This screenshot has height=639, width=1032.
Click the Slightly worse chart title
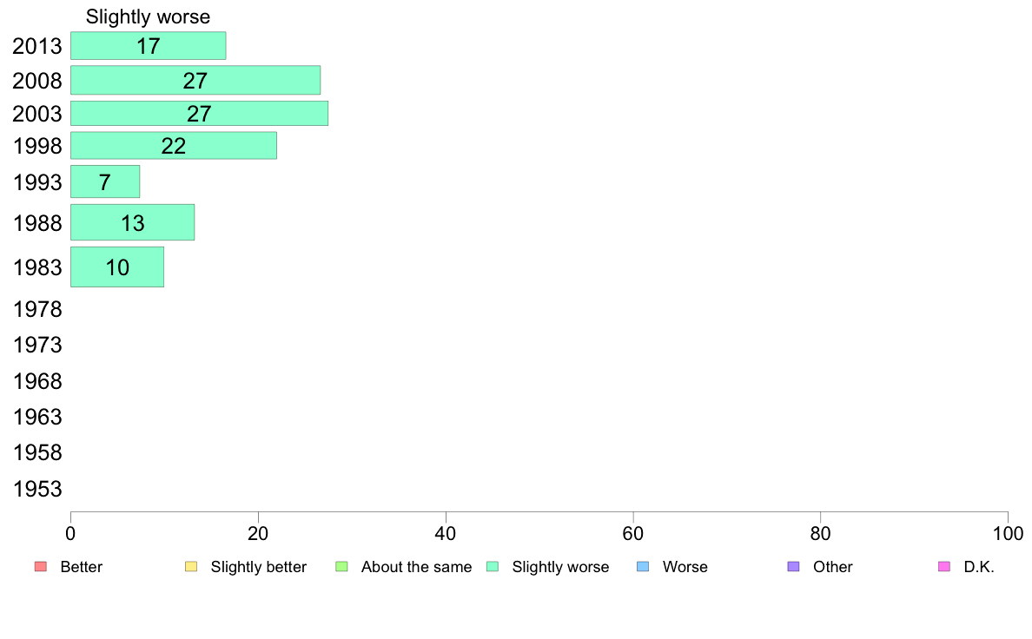(148, 17)
